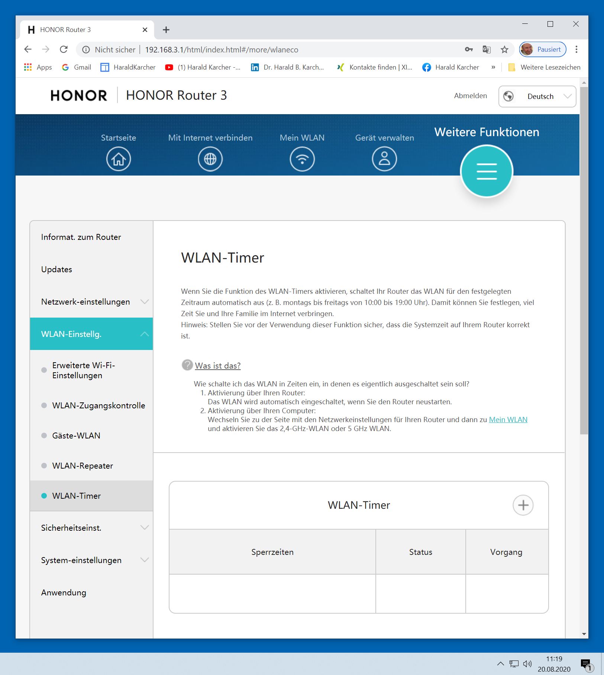This screenshot has width=604, height=675.
Task: Click the globe icon in language selector
Action: [508, 96]
